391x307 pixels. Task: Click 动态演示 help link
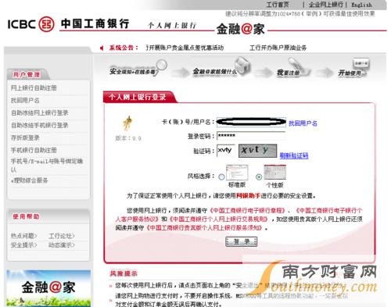tap(62, 245)
